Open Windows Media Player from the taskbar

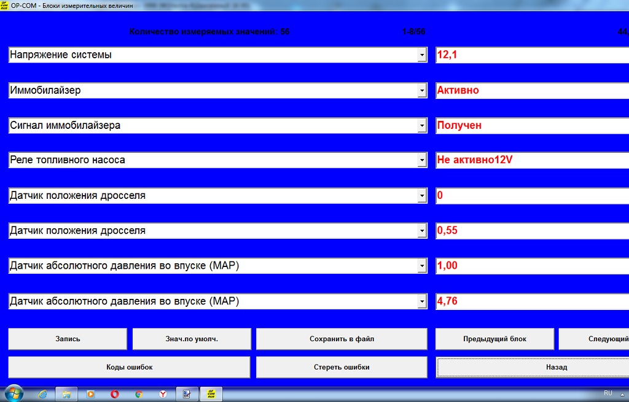[90, 394]
